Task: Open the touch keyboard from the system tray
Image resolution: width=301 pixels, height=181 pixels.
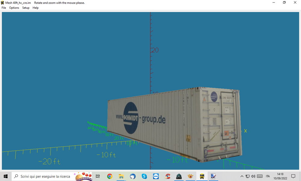Action: (x=260, y=176)
